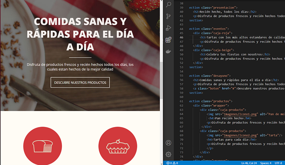Screen dimensions: 285x165
Task: Open the Search view in VS Code
Action: point(169,5)
